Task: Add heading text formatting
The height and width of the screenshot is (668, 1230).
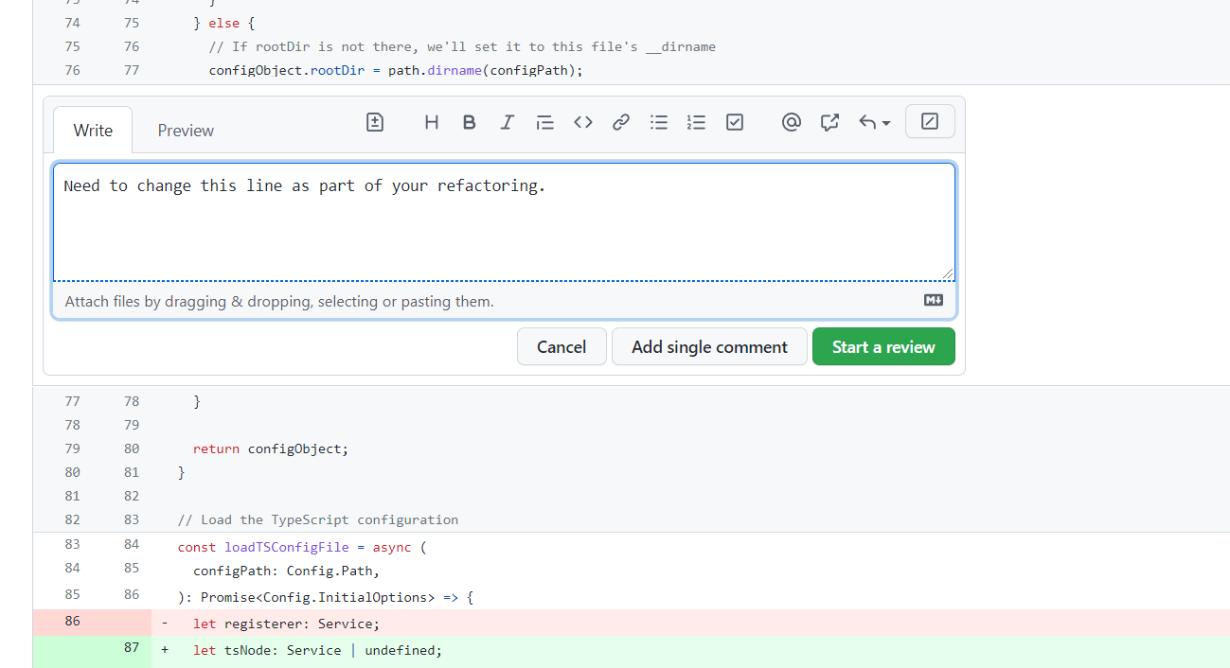Action: click(x=432, y=122)
